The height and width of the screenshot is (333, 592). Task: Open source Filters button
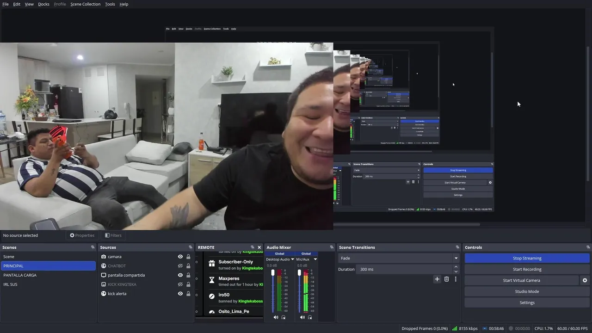(113, 235)
